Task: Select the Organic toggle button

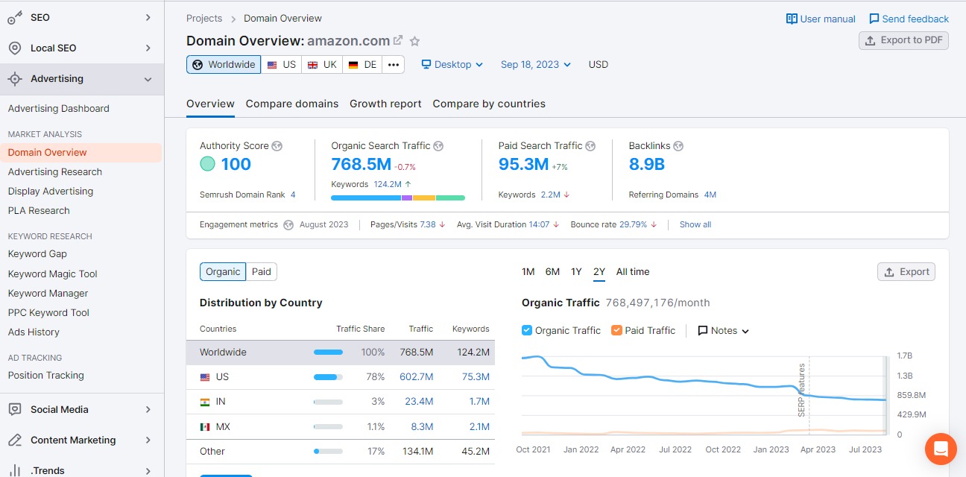Action: (223, 272)
